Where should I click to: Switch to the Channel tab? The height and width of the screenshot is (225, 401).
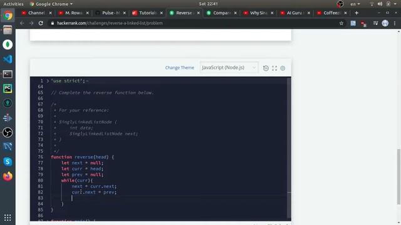[36, 12]
